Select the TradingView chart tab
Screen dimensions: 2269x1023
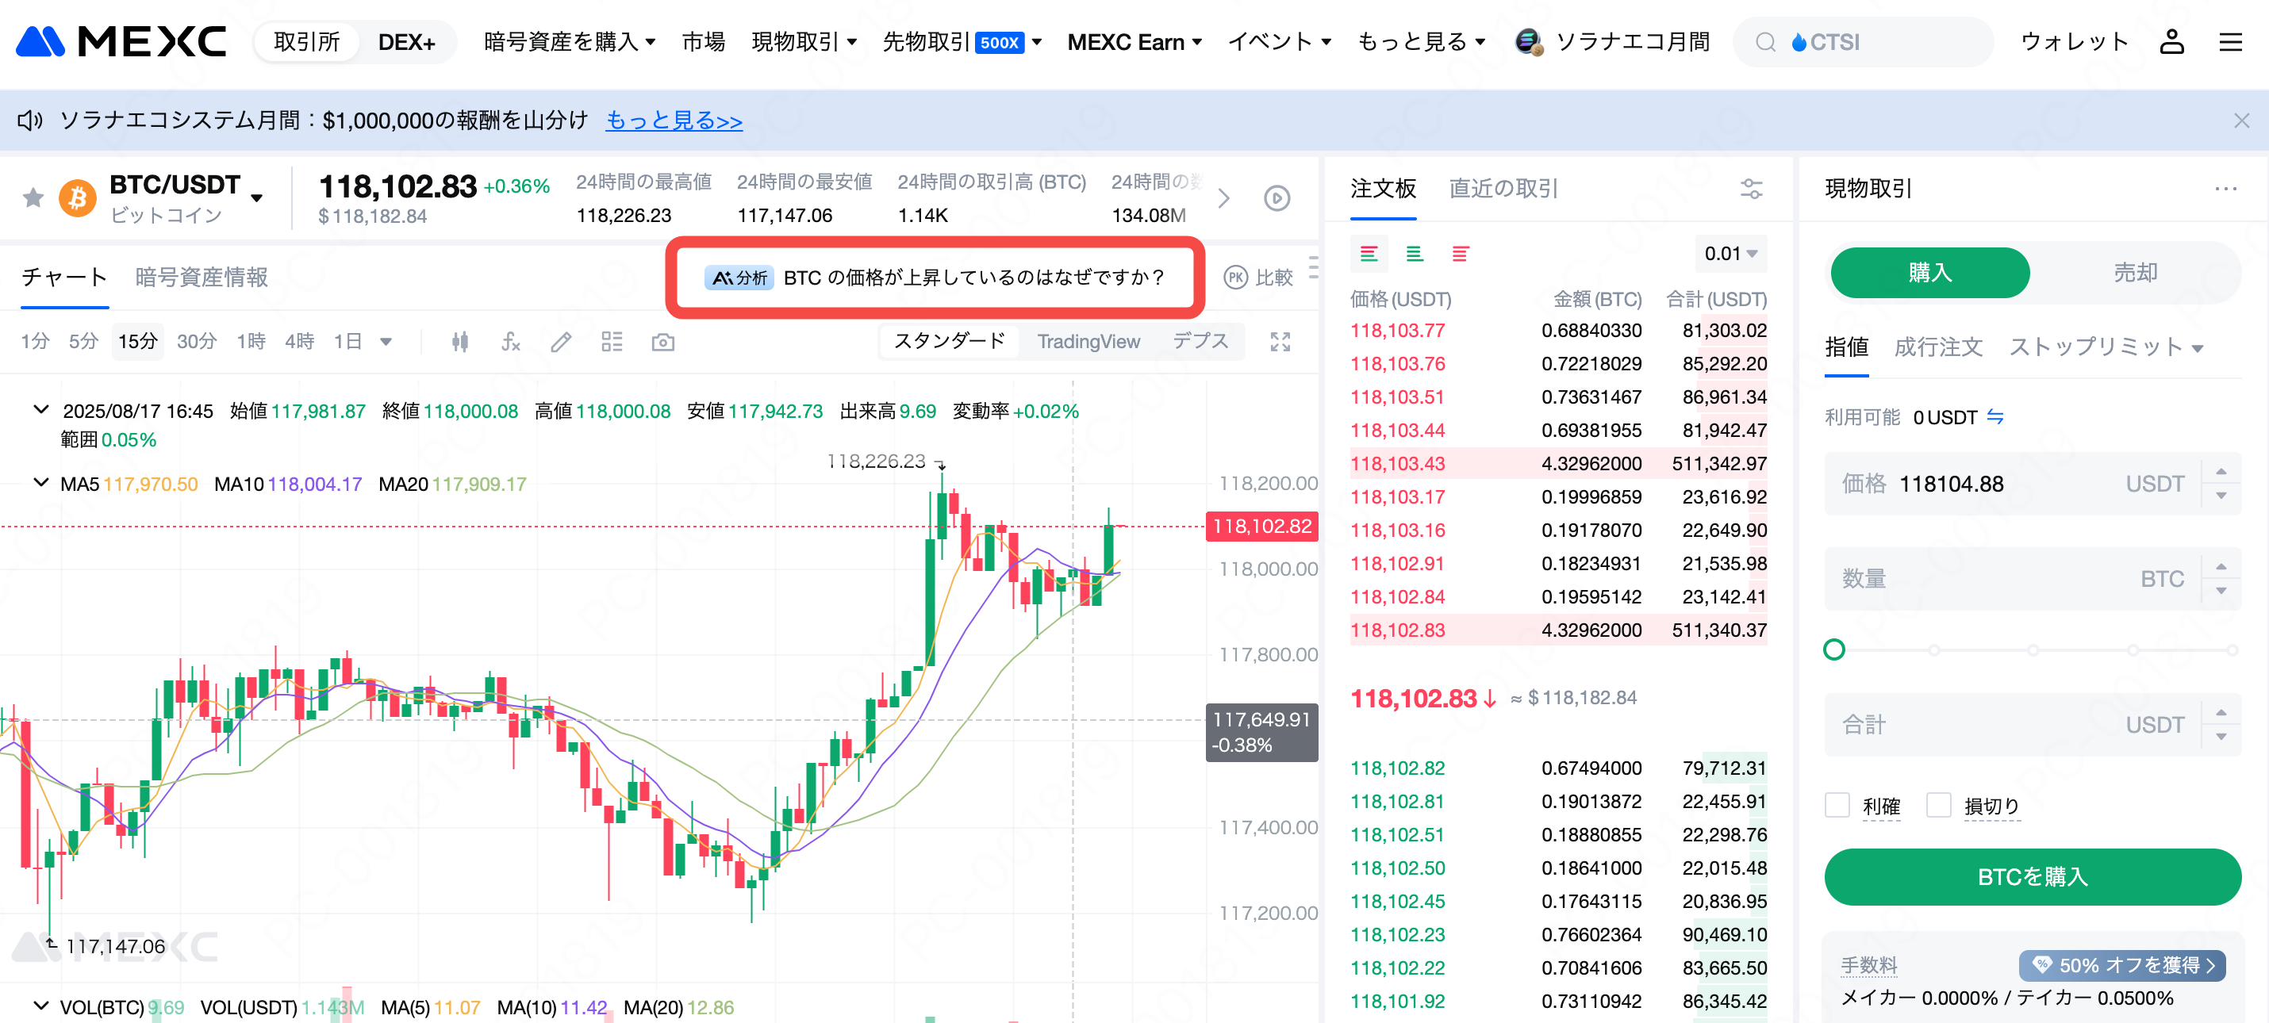click(1088, 342)
